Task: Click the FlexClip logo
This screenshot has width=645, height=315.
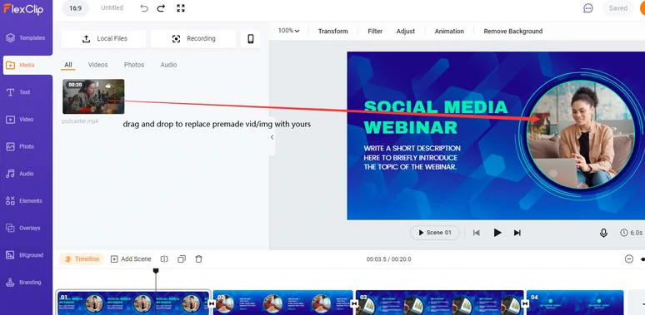Action: click(23, 9)
